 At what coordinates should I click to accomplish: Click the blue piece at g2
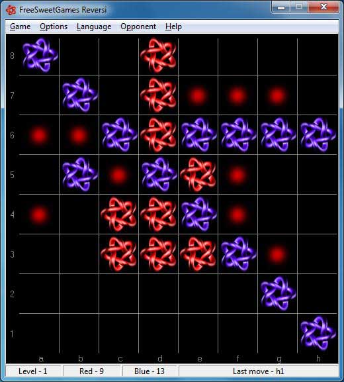point(279,294)
